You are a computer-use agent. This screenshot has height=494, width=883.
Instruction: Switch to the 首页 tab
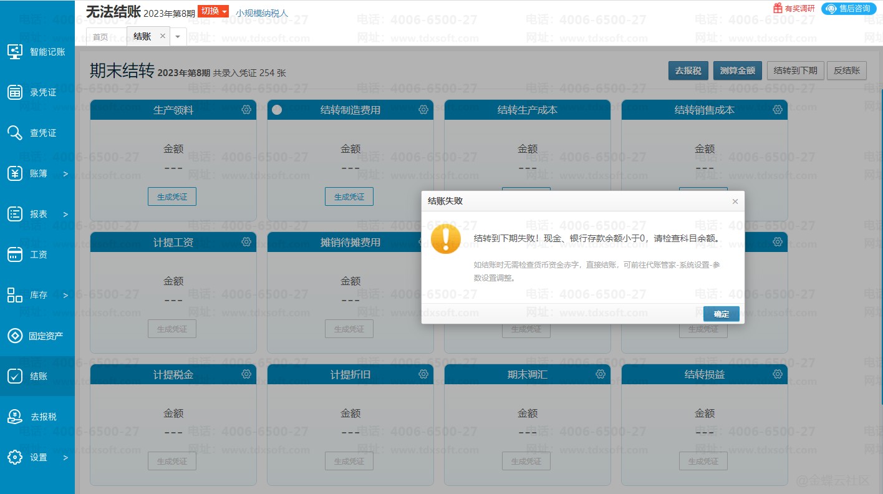pyautogui.click(x=100, y=37)
